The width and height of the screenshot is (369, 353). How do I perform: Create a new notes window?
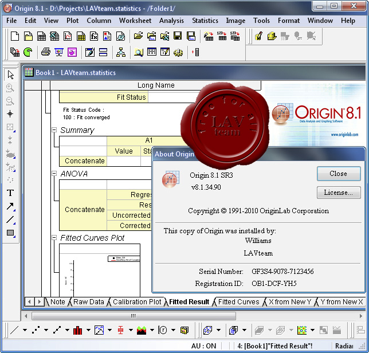tap(120, 36)
